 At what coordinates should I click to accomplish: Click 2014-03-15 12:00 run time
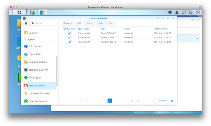162,42
